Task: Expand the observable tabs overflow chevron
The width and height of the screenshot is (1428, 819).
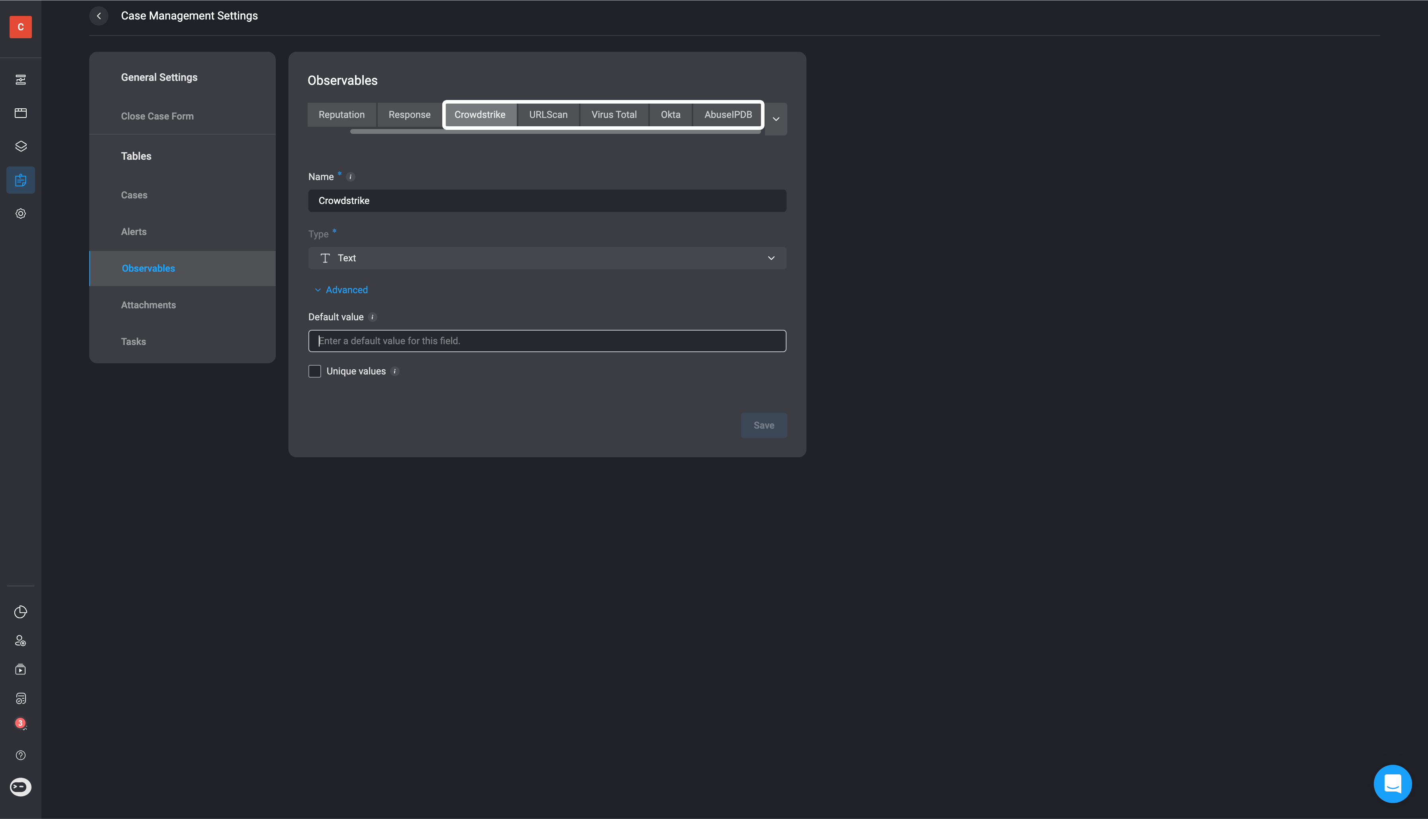Action: (776, 119)
